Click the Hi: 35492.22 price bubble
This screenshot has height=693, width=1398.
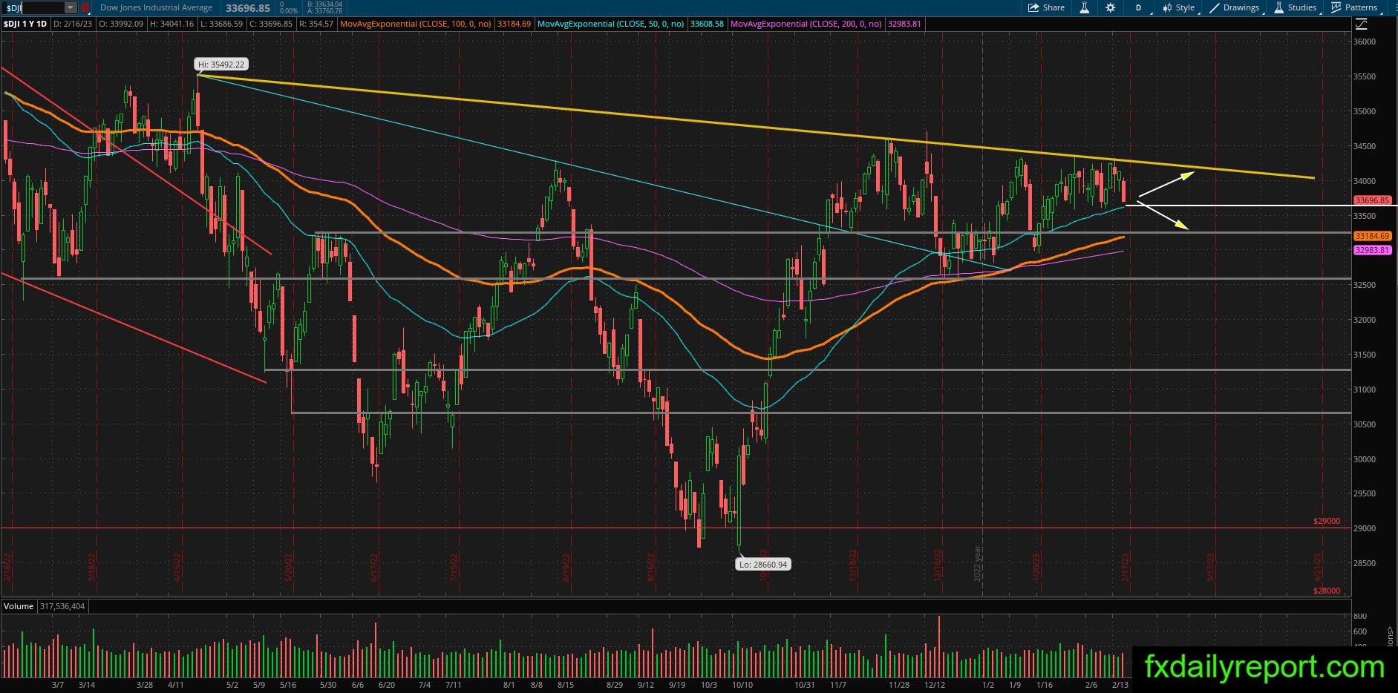pyautogui.click(x=221, y=65)
